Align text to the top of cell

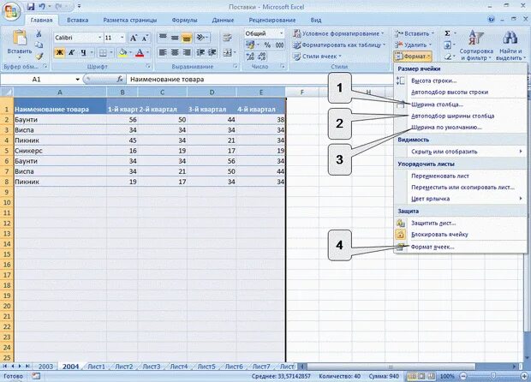(163, 37)
